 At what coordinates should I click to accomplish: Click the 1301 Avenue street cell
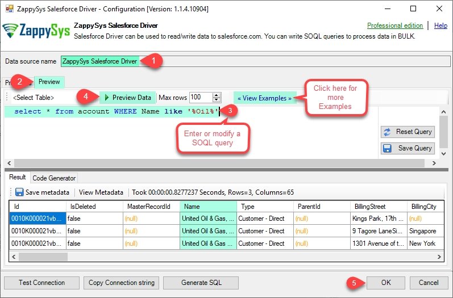[379, 244]
